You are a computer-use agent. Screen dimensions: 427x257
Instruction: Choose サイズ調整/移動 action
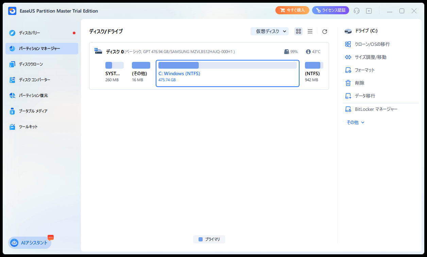tap(371, 57)
